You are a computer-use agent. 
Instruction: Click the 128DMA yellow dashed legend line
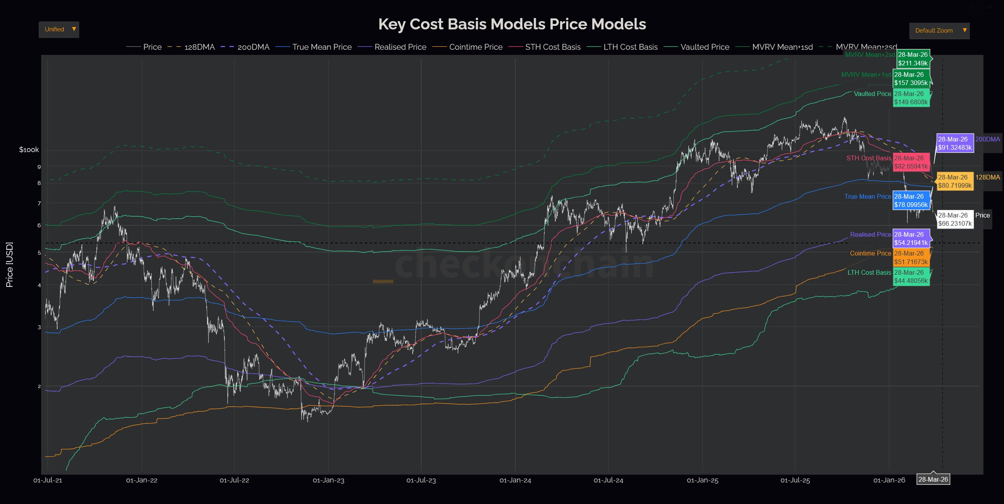point(174,47)
